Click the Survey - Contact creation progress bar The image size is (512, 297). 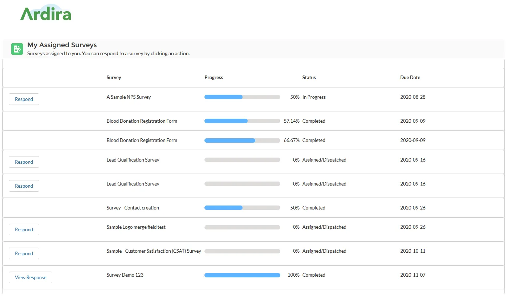tap(242, 208)
